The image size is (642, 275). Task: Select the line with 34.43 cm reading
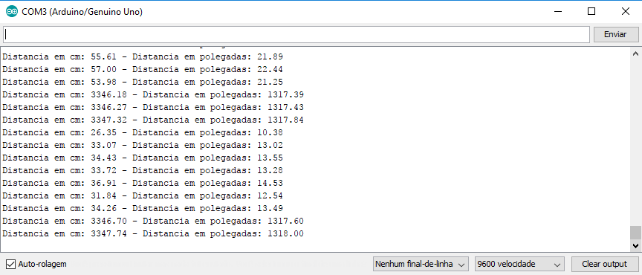143,158
